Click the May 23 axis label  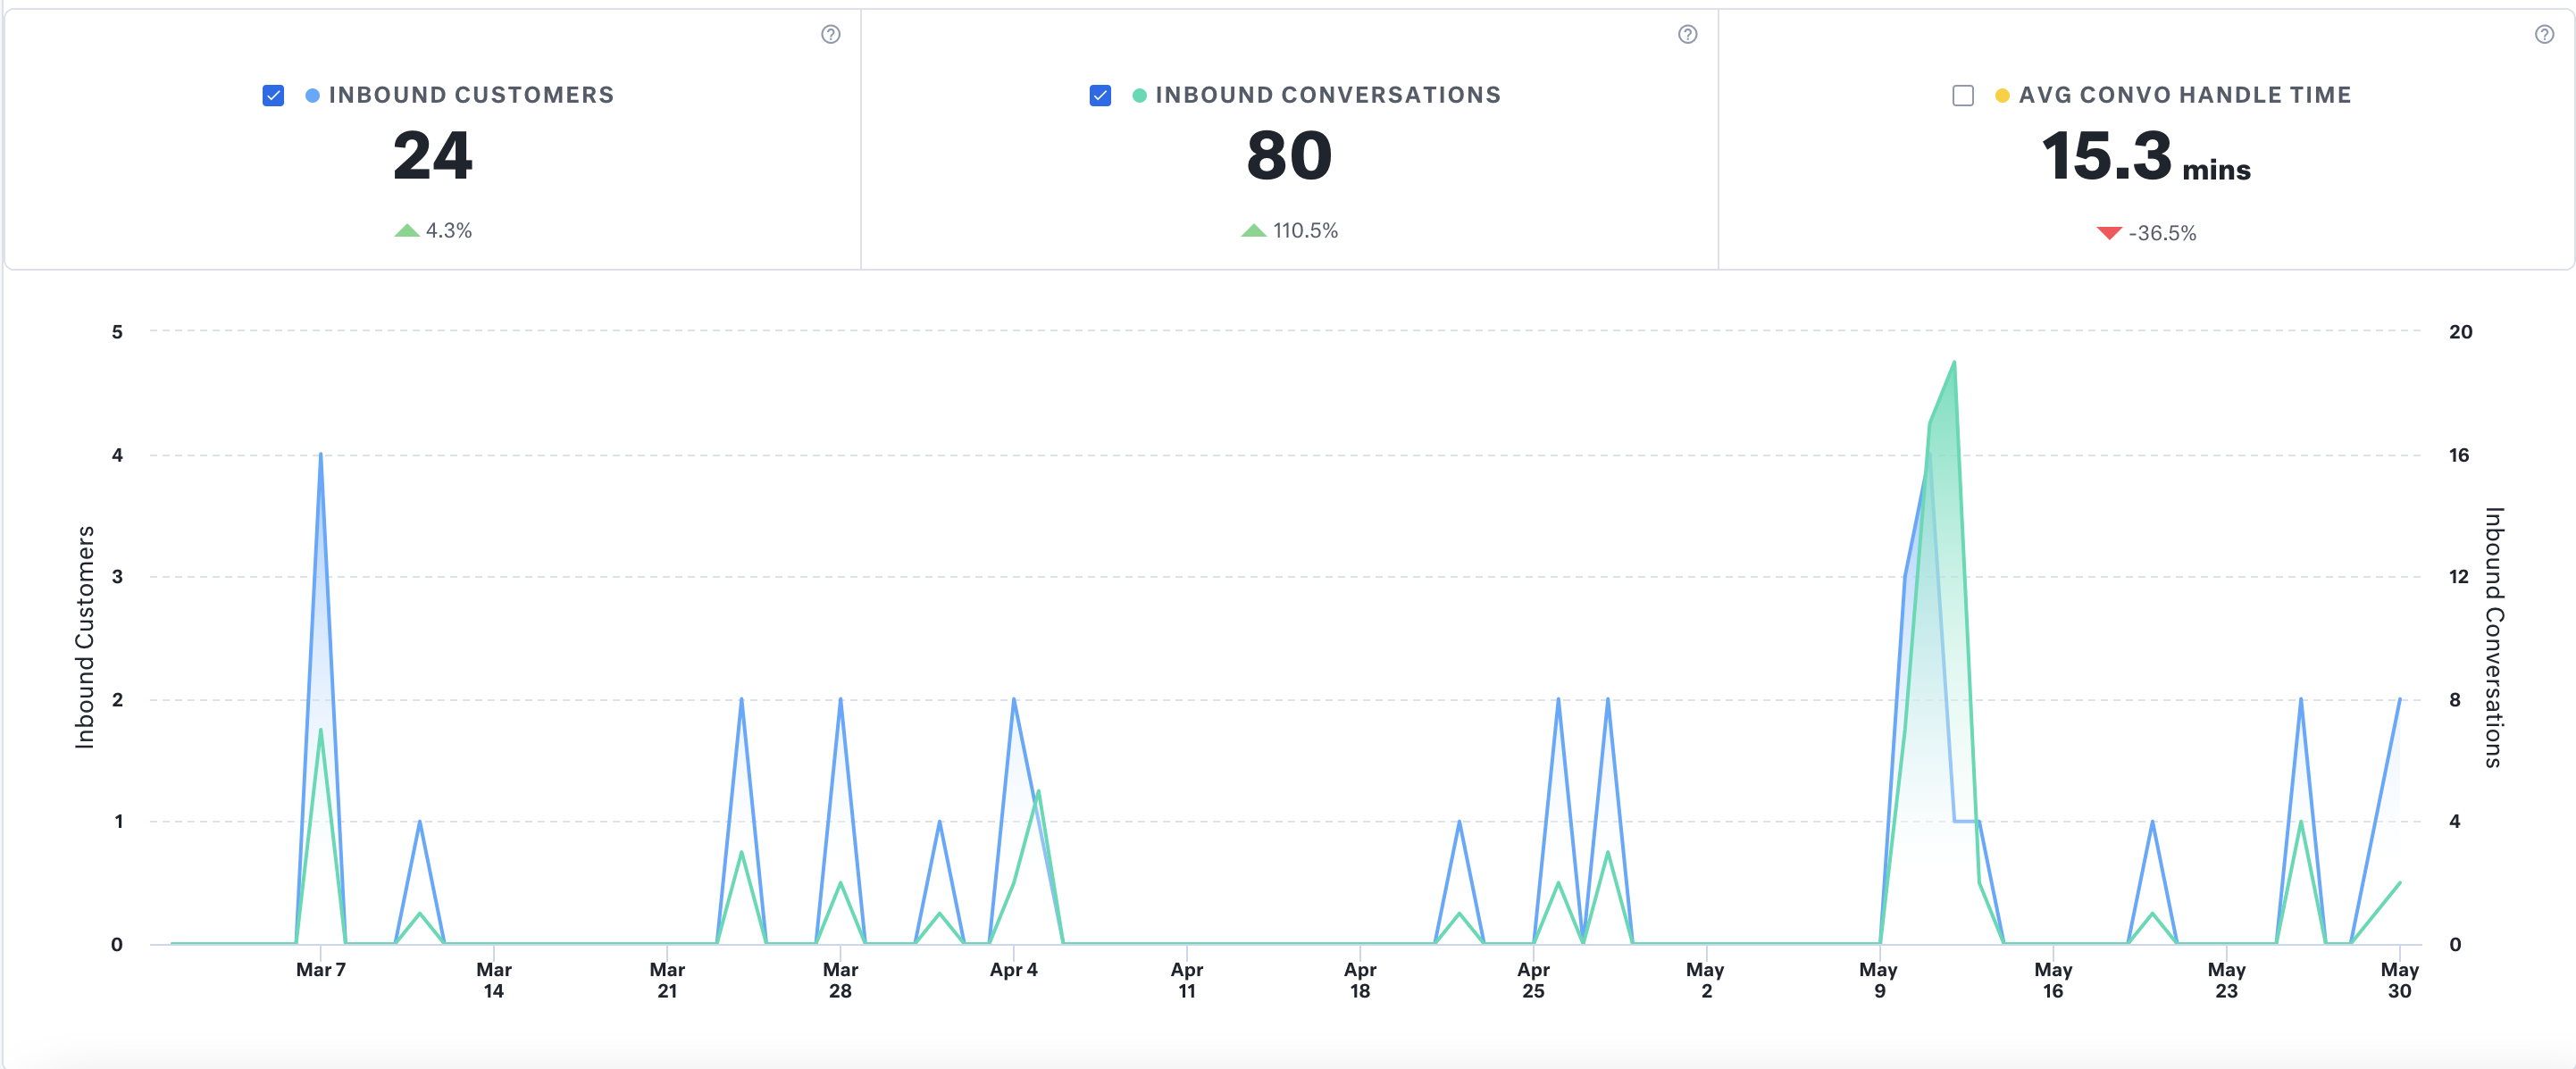click(x=2226, y=980)
